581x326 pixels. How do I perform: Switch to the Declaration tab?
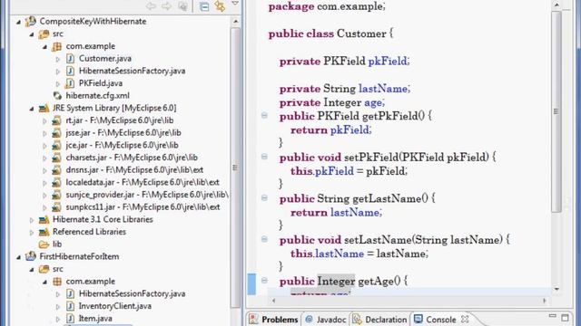379,320
